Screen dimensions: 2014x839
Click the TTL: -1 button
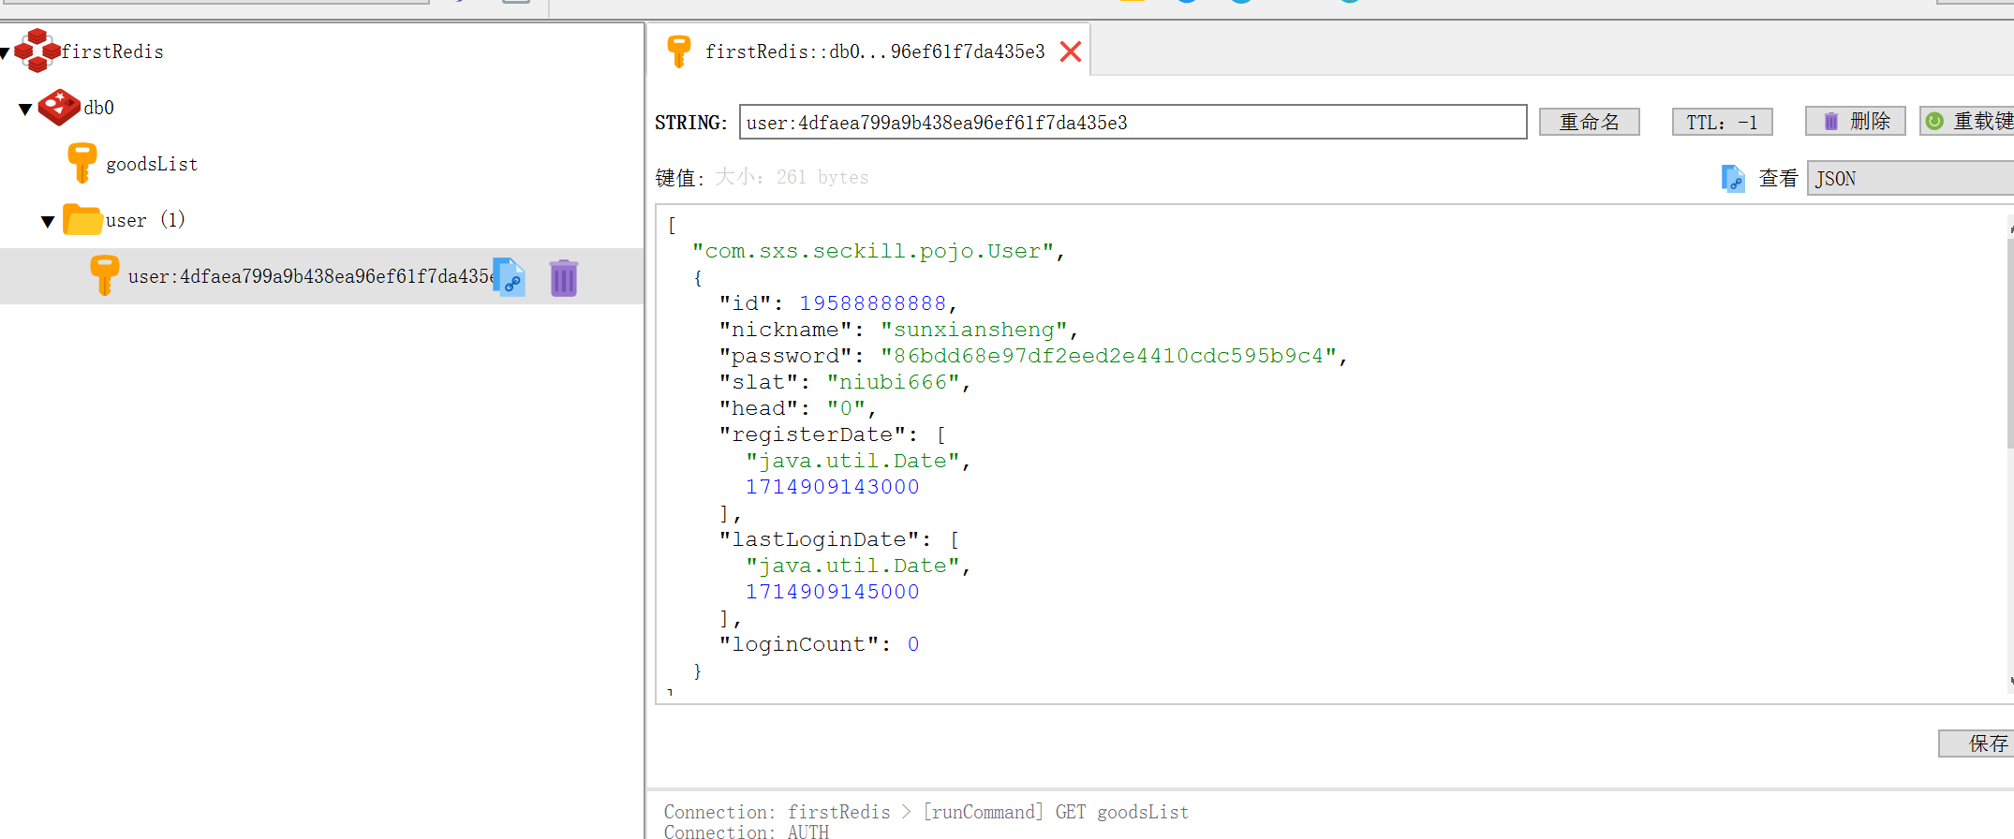(1723, 122)
